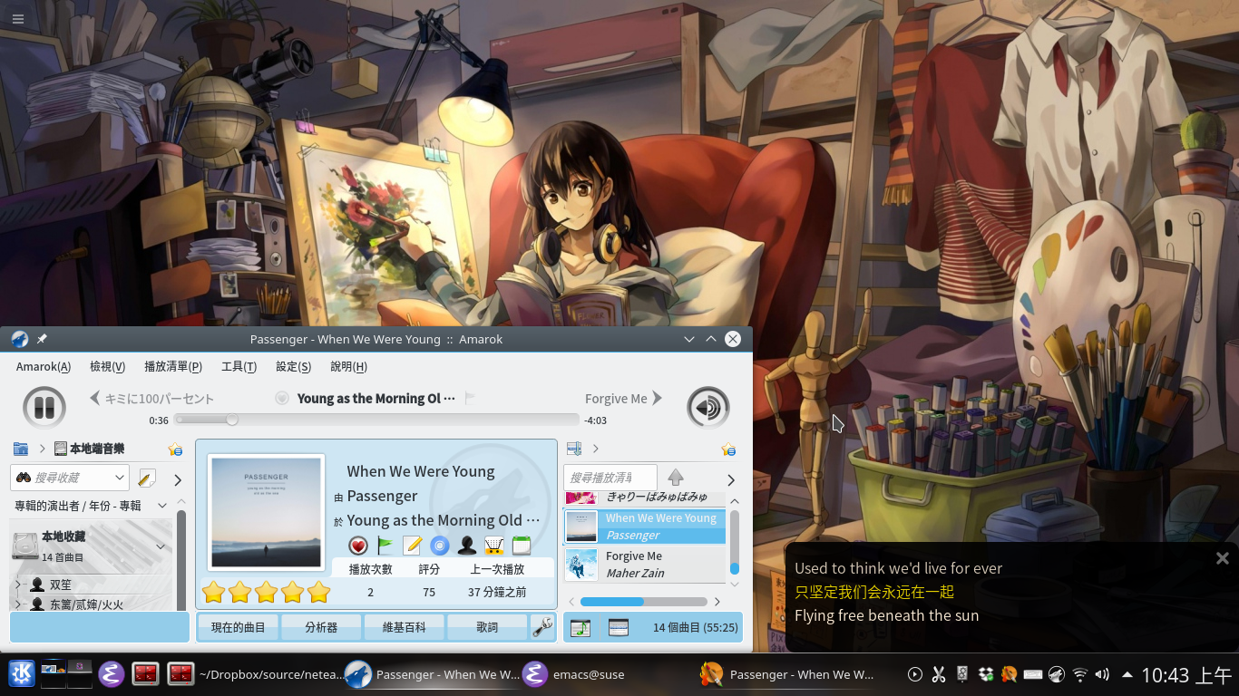This screenshot has height=696, width=1239.
Task: Click breadcrumb chevron in playlist header
Action: [596, 449]
